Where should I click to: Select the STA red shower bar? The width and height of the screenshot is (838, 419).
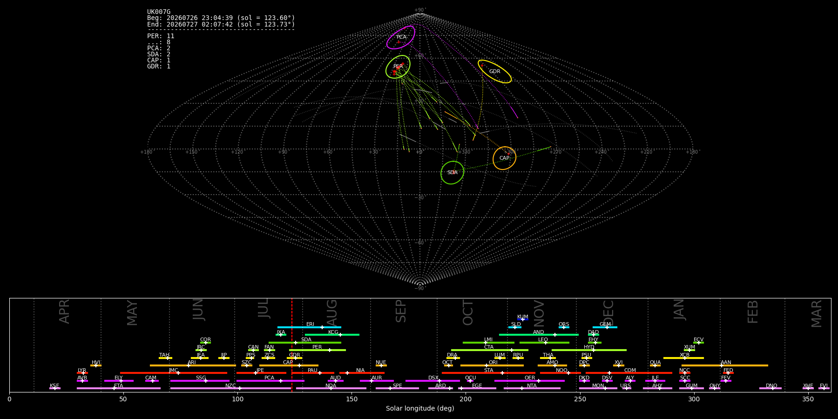[488, 373]
